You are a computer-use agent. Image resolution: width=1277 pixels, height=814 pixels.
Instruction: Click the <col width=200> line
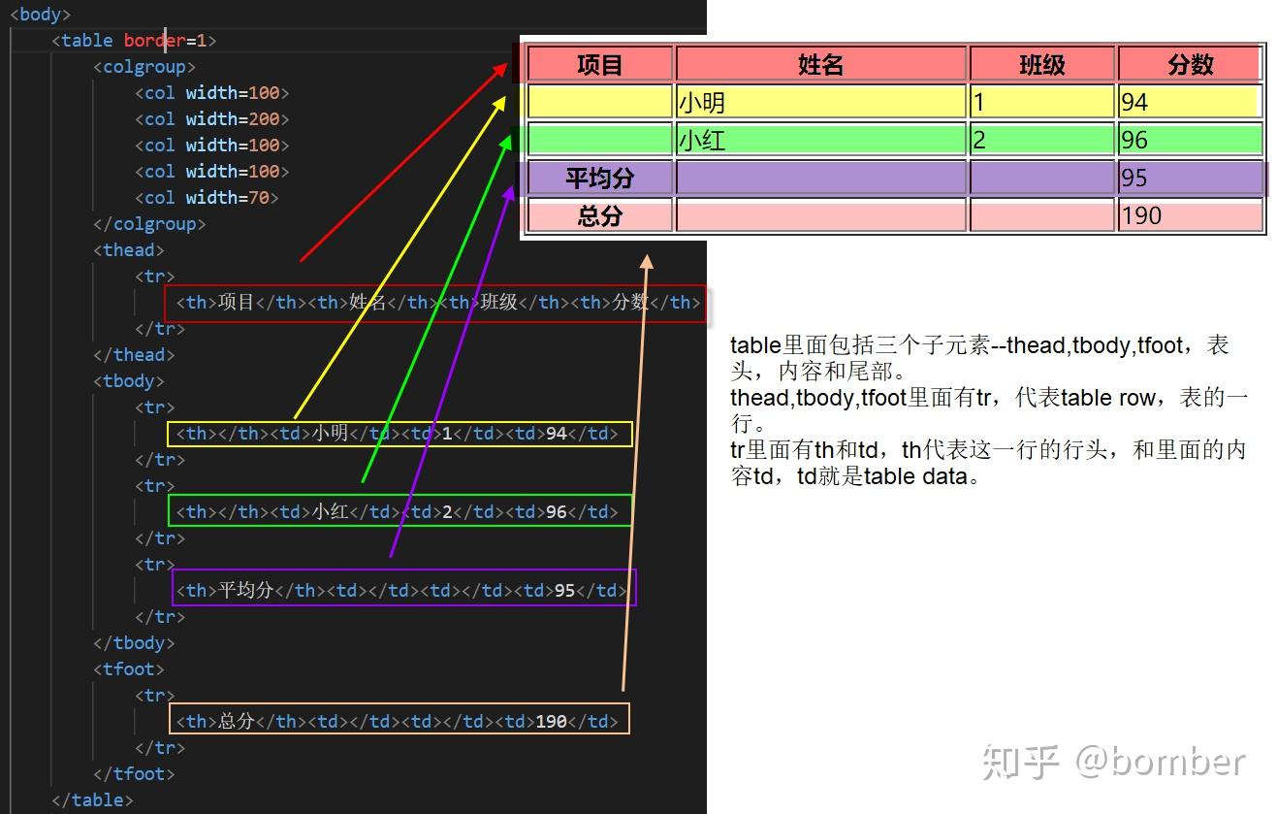(x=212, y=119)
